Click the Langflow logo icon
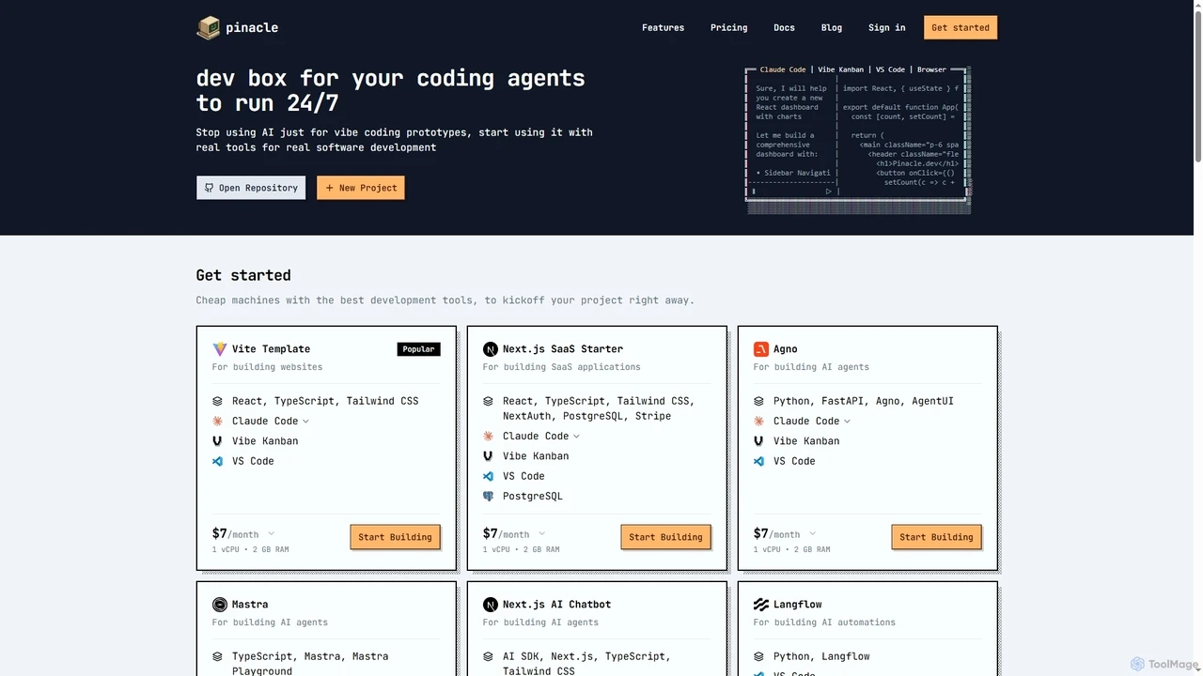 pos(760,605)
